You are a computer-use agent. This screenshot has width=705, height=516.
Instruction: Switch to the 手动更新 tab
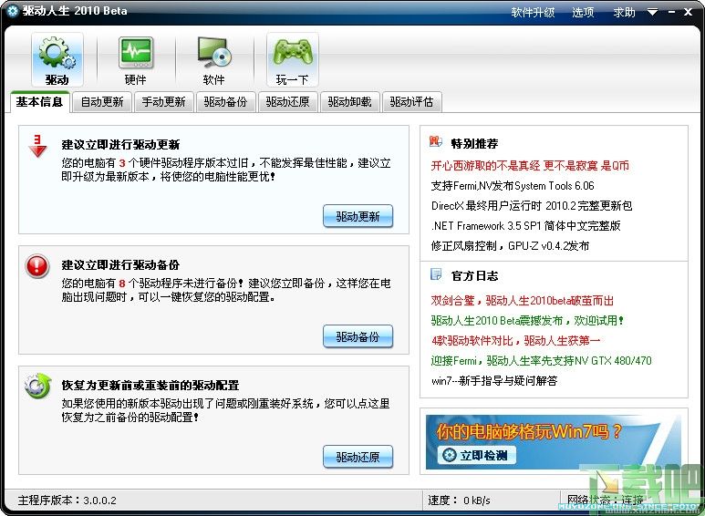(163, 102)
